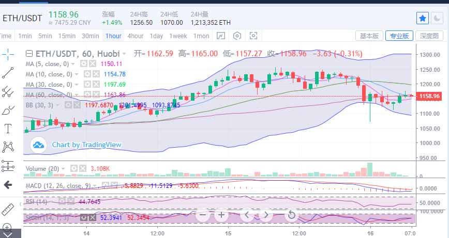Image resolution: width=449 pixels, height=238 pixels.
Task: Expand MA (10, close, 0) dropdown arrow
Action: [77, 74]
